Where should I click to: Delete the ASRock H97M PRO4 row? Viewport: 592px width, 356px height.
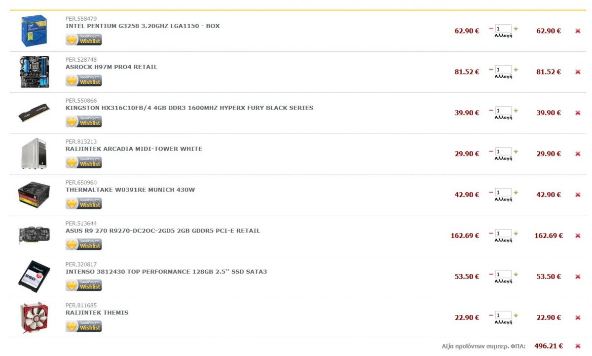tap(578, 72)
